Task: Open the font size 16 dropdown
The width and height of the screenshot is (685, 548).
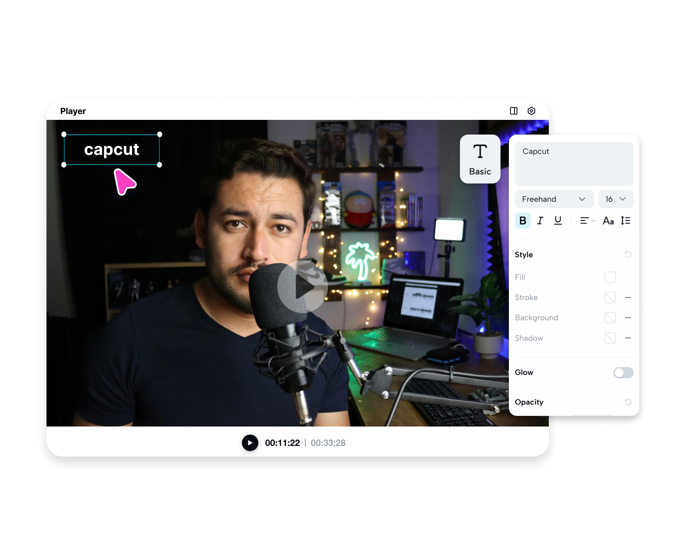Action: (x=616, y=199)
